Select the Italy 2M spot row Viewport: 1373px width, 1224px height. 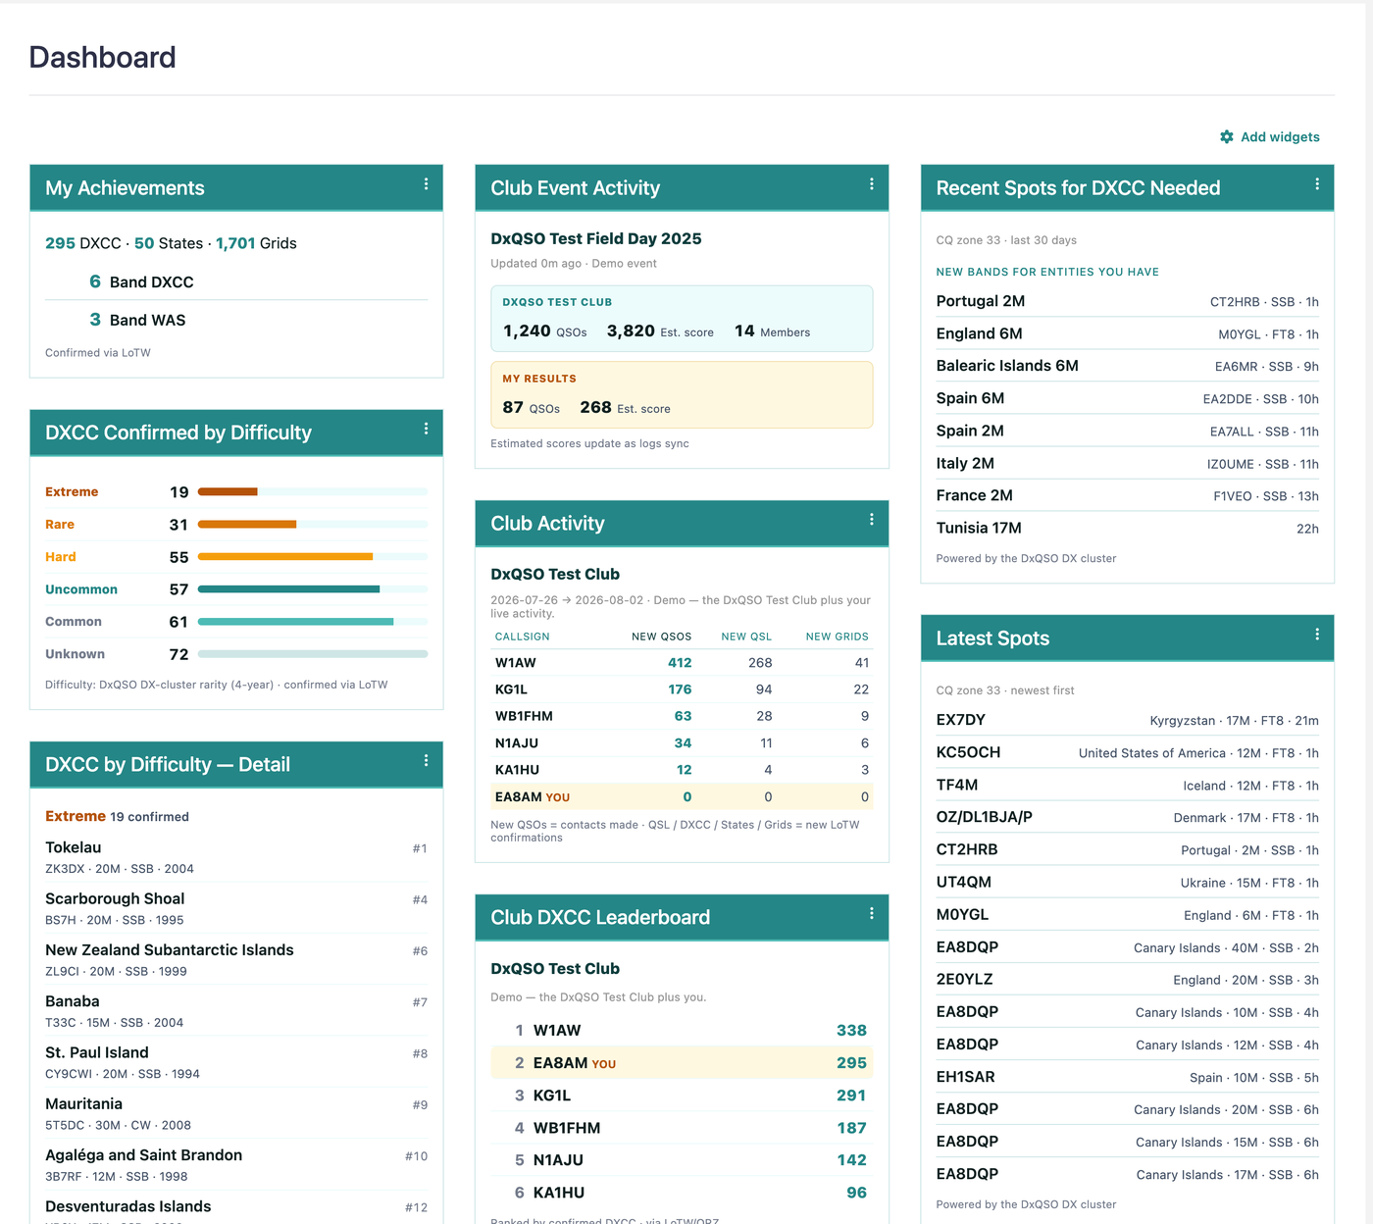coord(1127,463)
